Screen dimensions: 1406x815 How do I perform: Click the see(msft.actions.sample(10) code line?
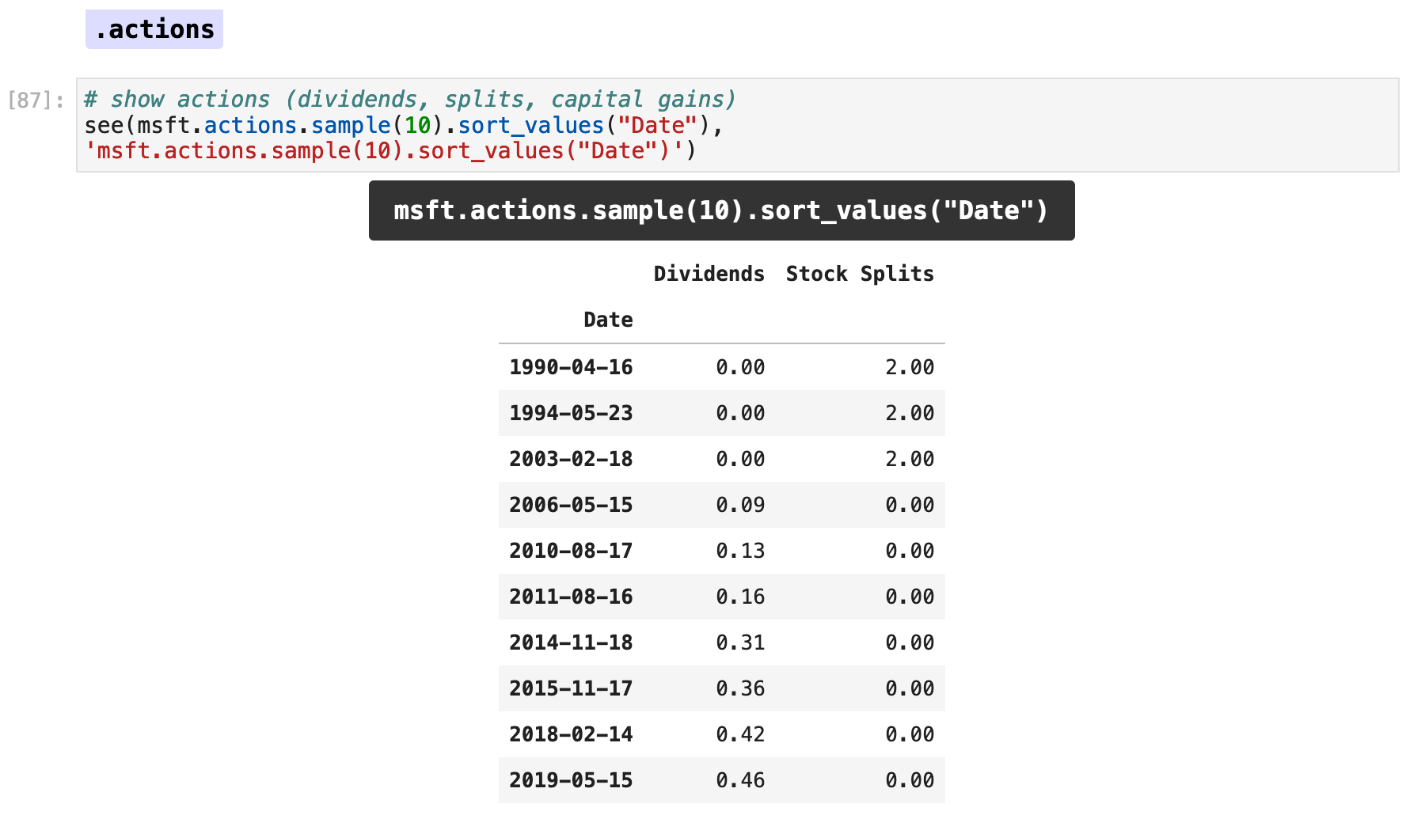point(404,125)
